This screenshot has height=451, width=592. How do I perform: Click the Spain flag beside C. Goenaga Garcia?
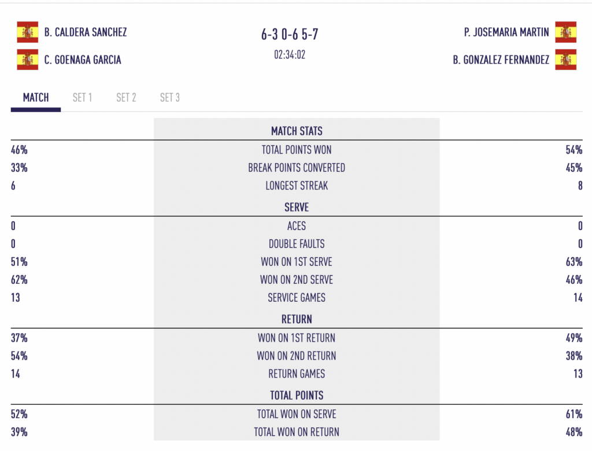(28, 60)
